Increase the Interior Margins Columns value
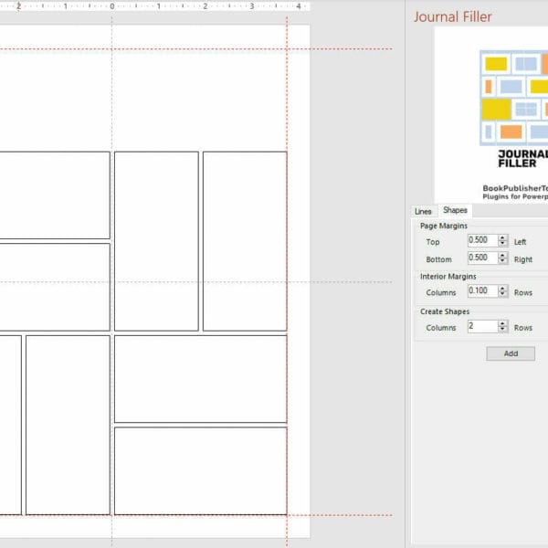The height and width of the screenshot is (548, 548). pyautogui.click(x=502, y=289)
